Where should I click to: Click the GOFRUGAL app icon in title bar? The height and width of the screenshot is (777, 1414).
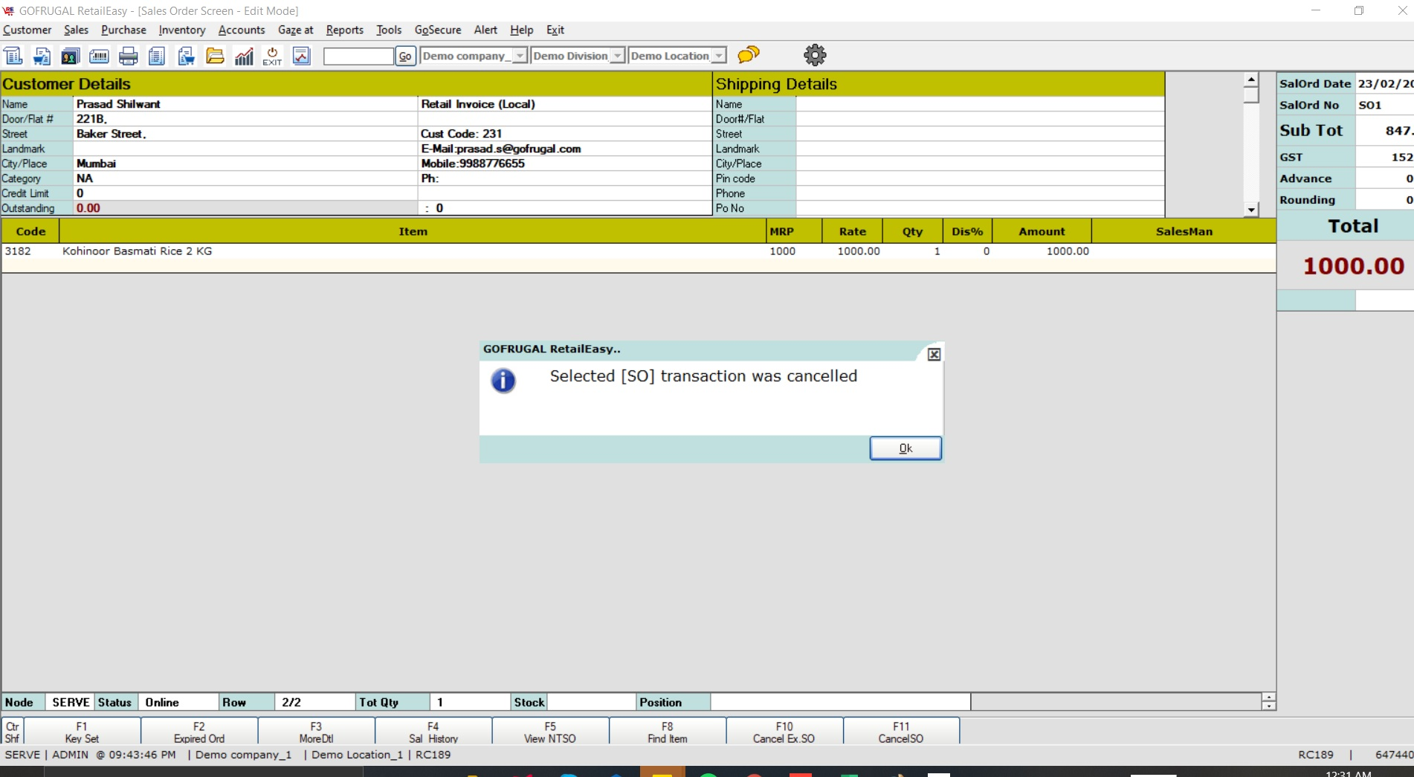(x=9, y=10)
